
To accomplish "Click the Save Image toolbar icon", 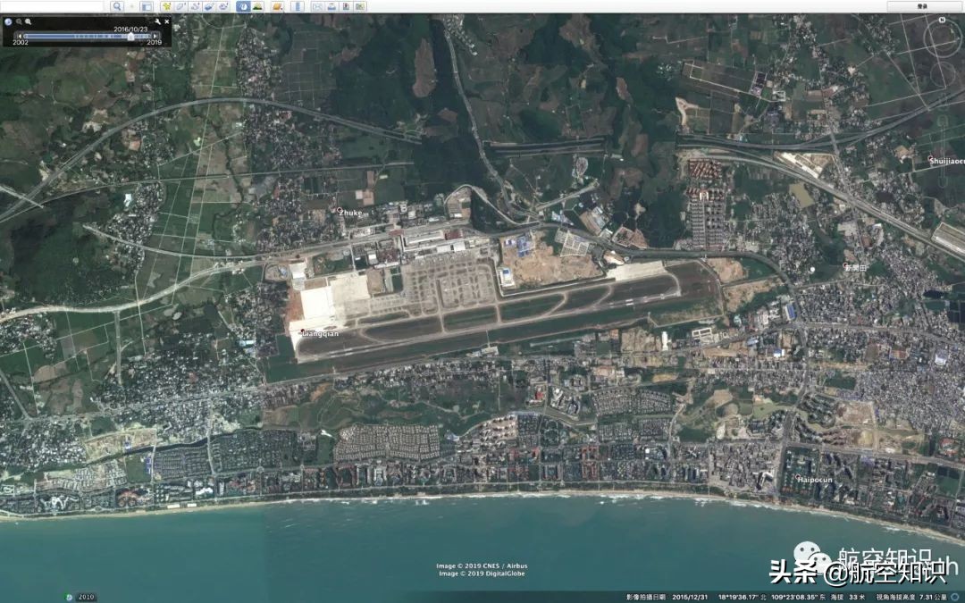I will [346, 6].
